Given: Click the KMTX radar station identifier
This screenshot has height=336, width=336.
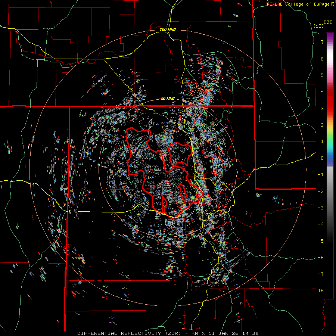Looking at the screenshot, I should pos(198,333).
